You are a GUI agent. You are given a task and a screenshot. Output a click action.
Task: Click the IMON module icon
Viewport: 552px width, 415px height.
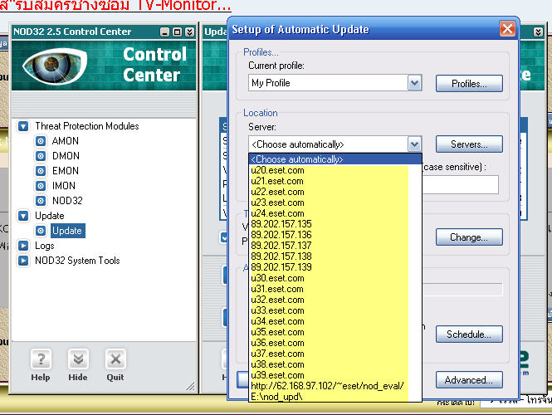coord(41,186)
